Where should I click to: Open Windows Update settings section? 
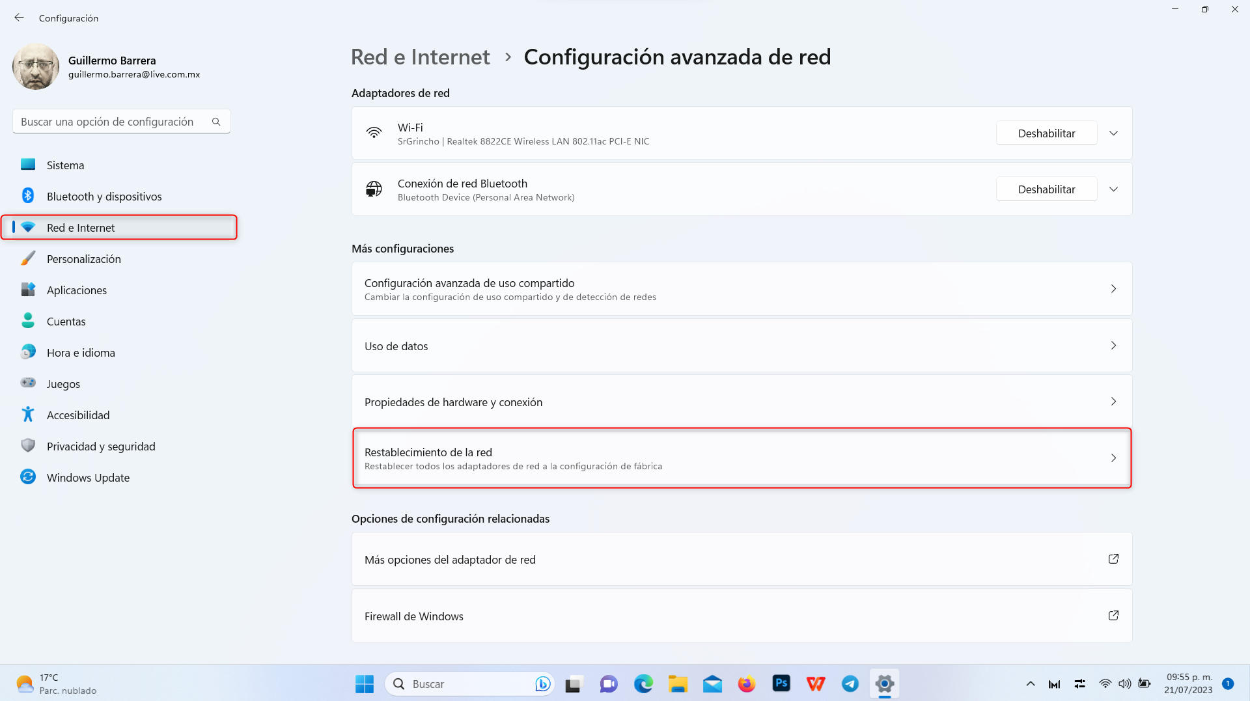[x=88, y=478]
